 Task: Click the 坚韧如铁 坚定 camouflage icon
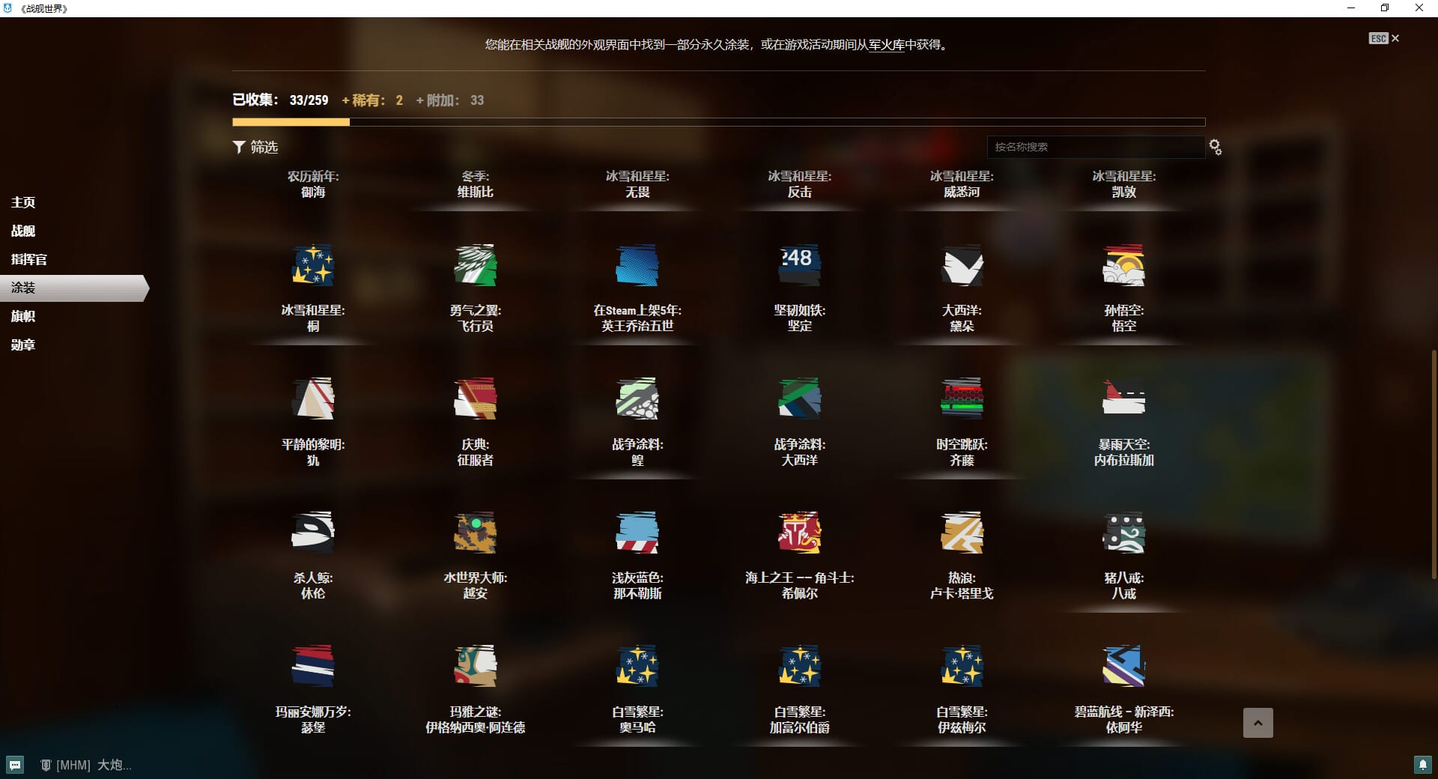pos(799,265)
